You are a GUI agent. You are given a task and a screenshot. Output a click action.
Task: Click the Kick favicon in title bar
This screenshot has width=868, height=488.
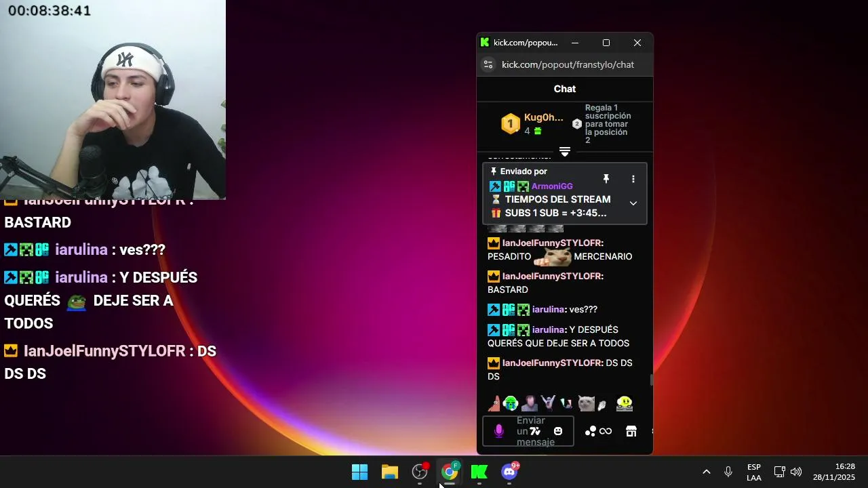click(x=485, y=42)
